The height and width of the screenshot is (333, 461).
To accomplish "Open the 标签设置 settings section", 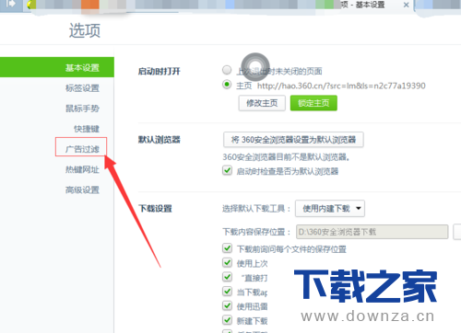I will (82, 88).
